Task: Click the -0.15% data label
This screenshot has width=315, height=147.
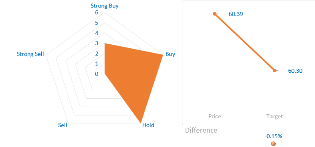Action: [273, 137]
